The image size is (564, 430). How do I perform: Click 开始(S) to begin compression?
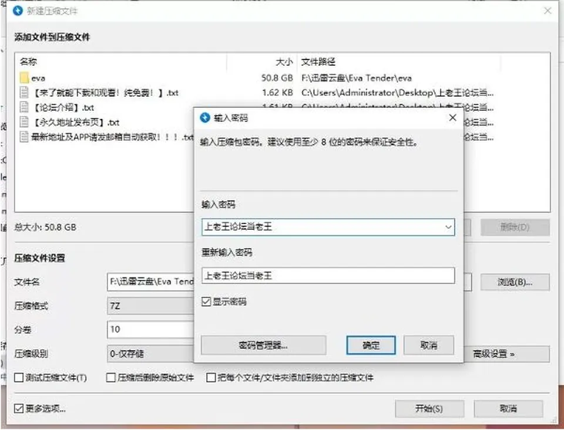coord(429,408)
